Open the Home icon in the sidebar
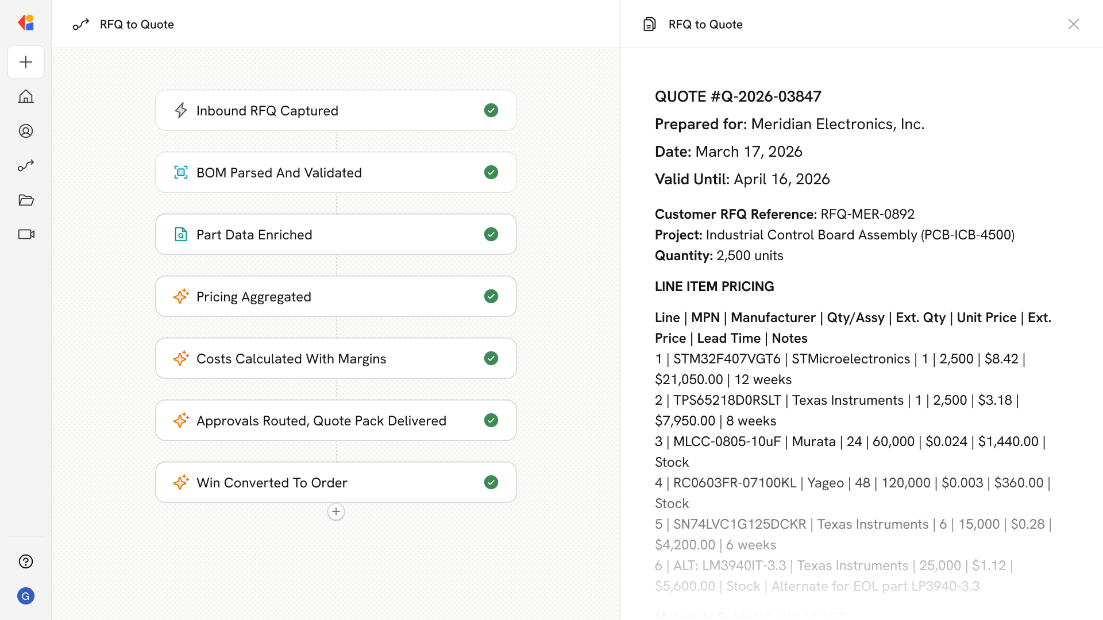 (x=26, y=96)
